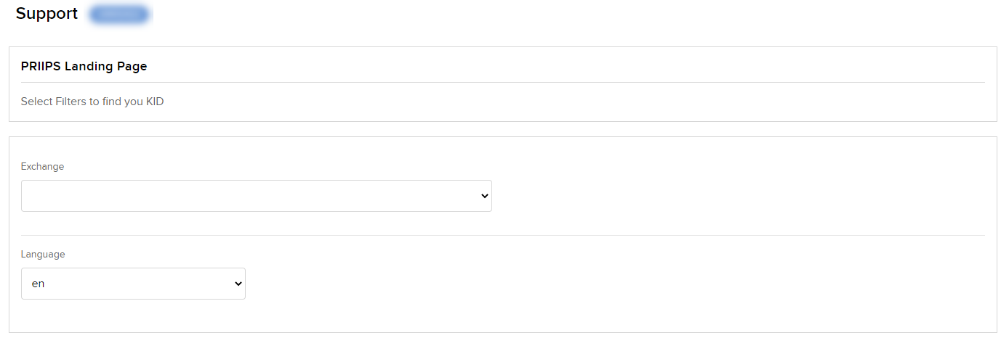Image resolution: width=1001 pixels, height=338 pixels.
Task: Click divider under the PRIIPS Landing Page title
Action: (x=502, y=82)
